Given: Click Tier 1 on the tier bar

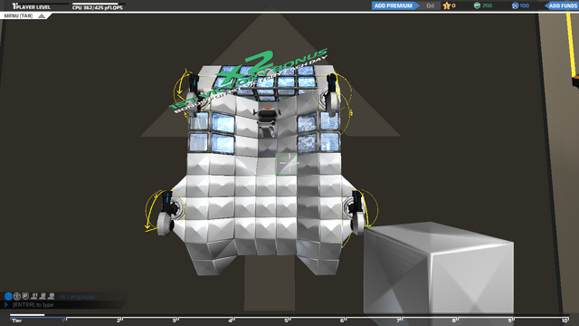Looking at the screenshot, I should 37,320.
